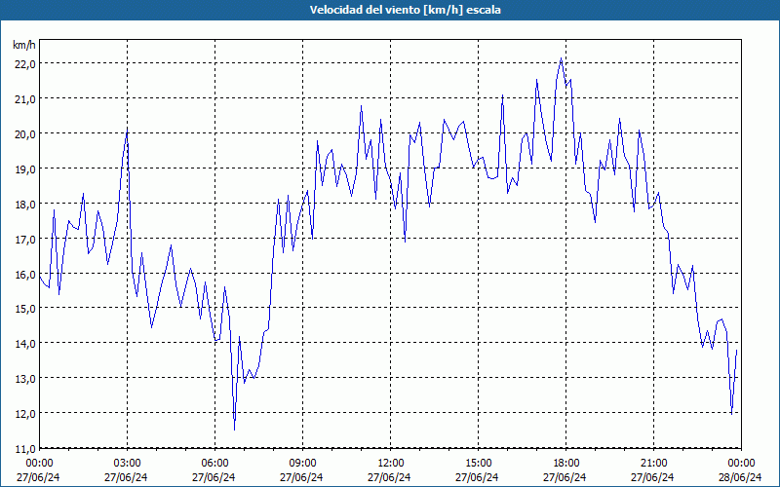Select the '21,0' y-axis label

tap(24, 99)
